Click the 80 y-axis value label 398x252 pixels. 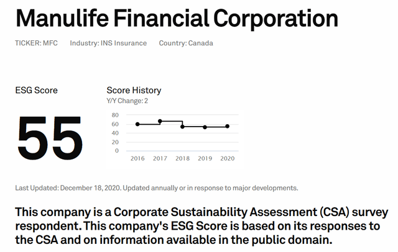(115, 115)
